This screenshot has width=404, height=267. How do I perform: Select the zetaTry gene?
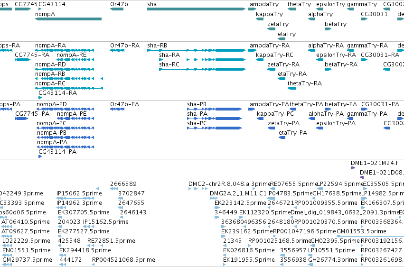click(x=272, y=29)
